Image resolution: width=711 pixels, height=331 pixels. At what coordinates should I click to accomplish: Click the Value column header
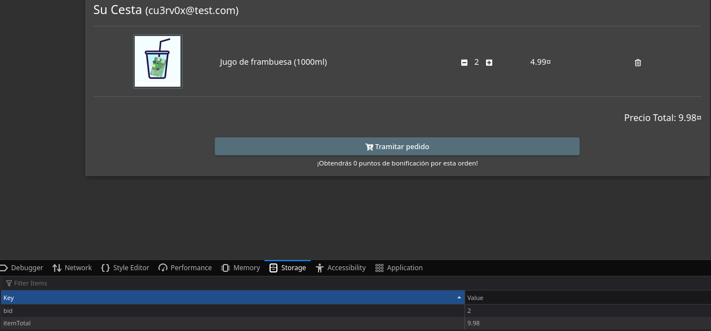pos(475,298)
